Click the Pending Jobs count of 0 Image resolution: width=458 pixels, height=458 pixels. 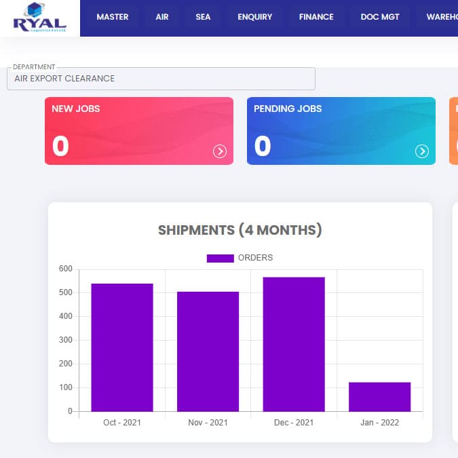(263, 146)
